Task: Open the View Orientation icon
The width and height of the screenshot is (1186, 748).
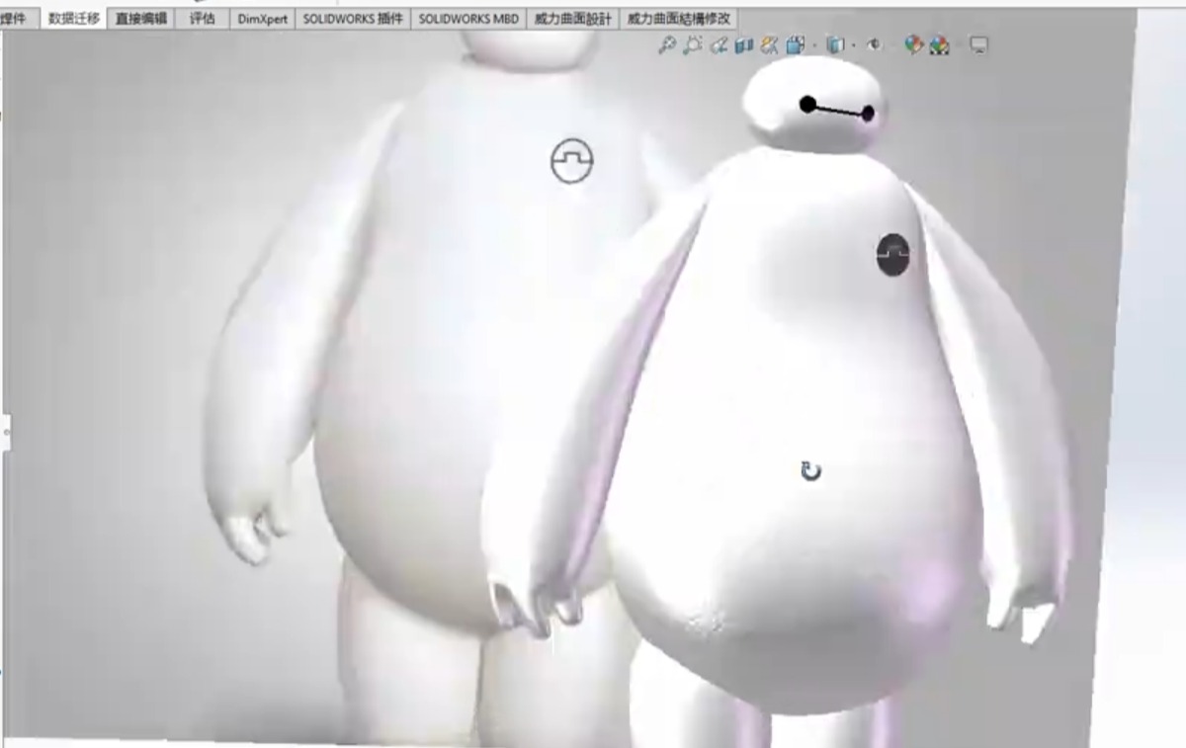Action: click(769, 44)
